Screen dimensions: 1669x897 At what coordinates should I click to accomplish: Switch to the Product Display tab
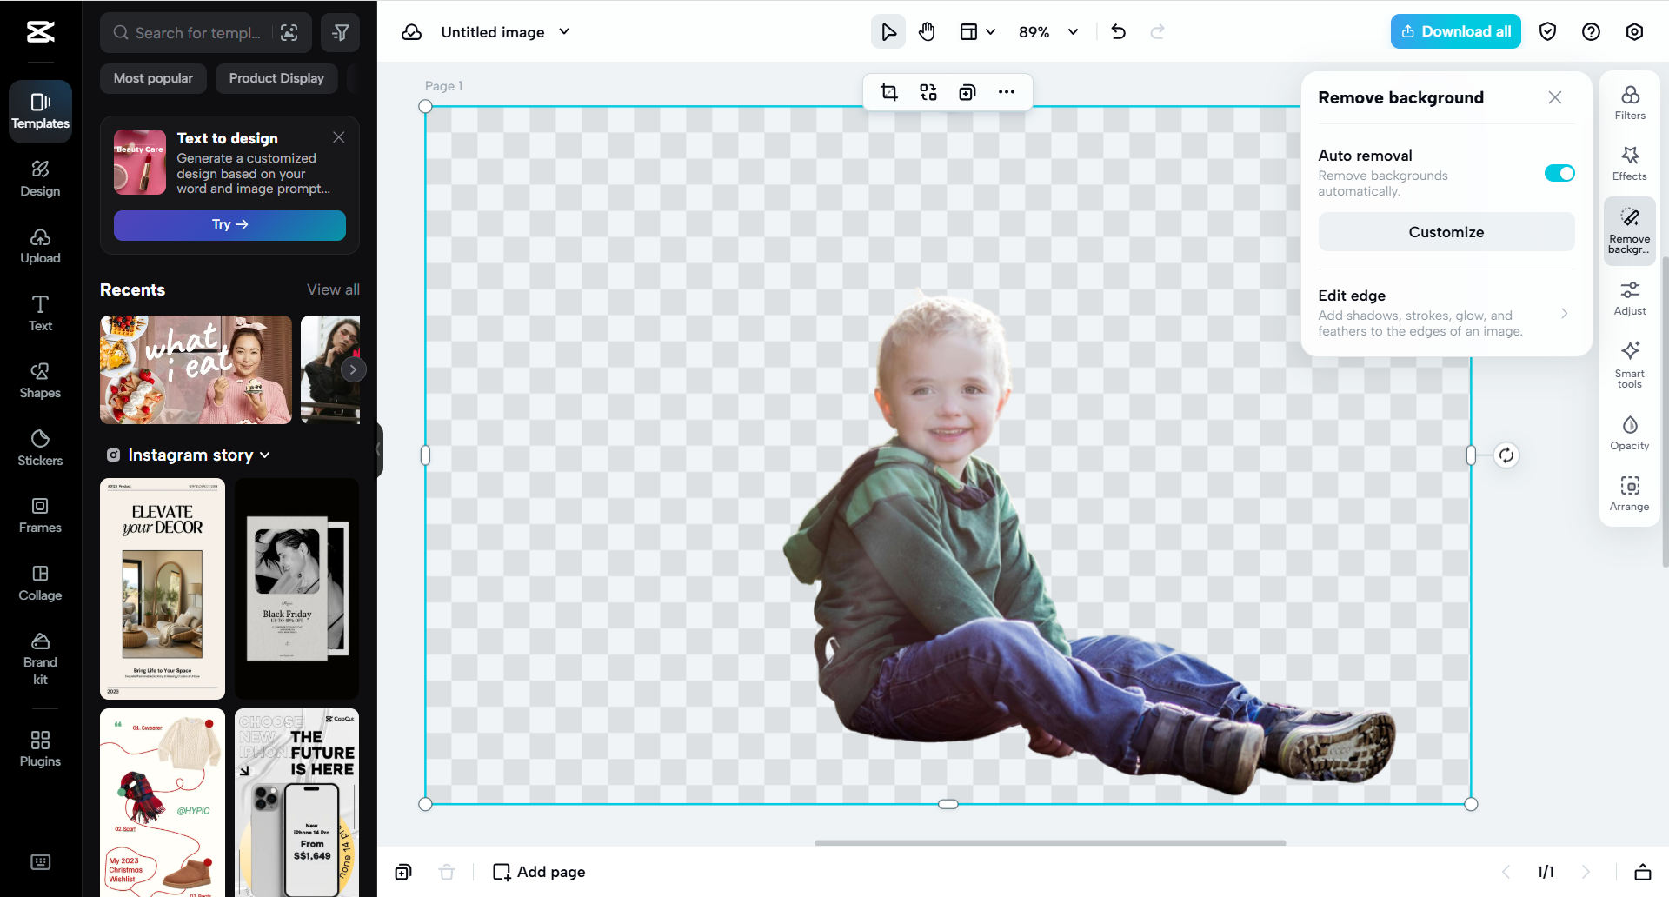(x=276, y=78)
